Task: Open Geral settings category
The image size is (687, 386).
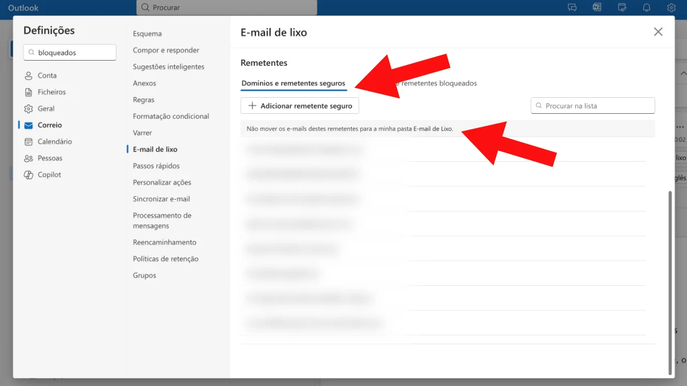Action: [x=46, y=109]
